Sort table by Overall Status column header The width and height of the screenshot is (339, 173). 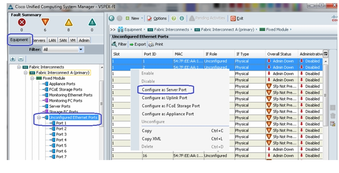[282, 54]
